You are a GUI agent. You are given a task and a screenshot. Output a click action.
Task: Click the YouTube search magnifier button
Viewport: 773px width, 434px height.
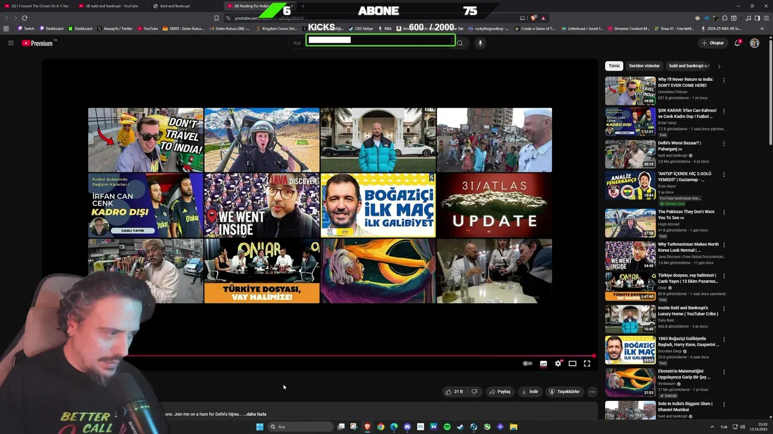[x=460, y=43]
